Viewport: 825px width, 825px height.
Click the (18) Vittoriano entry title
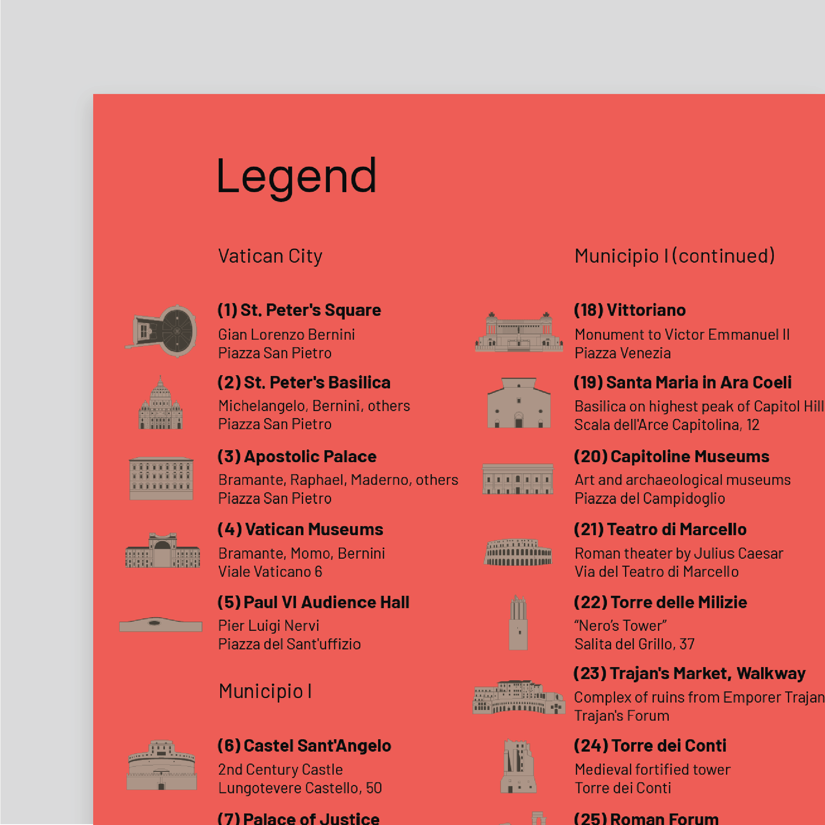click(x=630, y=310)
